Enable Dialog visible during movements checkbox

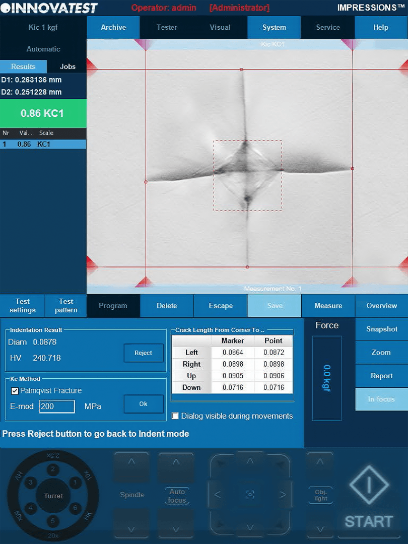coord(175,416)
